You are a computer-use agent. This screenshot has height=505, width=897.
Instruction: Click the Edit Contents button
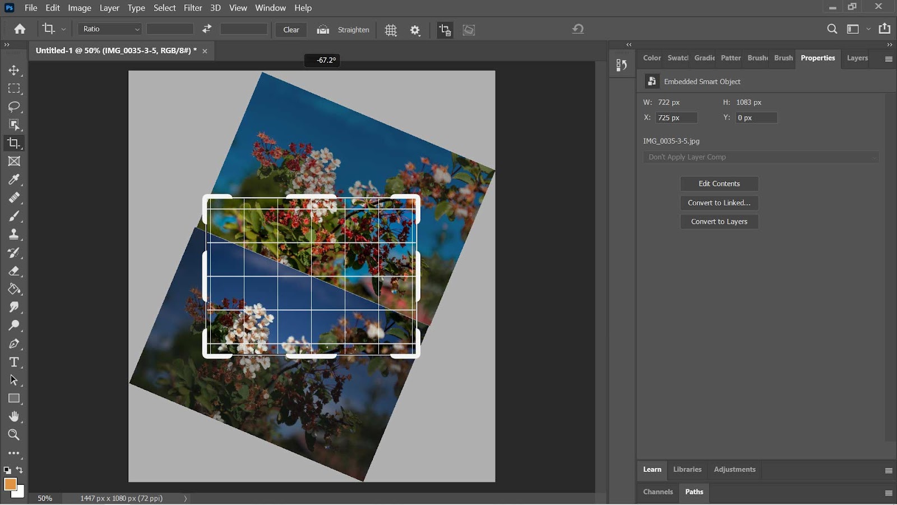pyautogui.click(x=719, y=183)
